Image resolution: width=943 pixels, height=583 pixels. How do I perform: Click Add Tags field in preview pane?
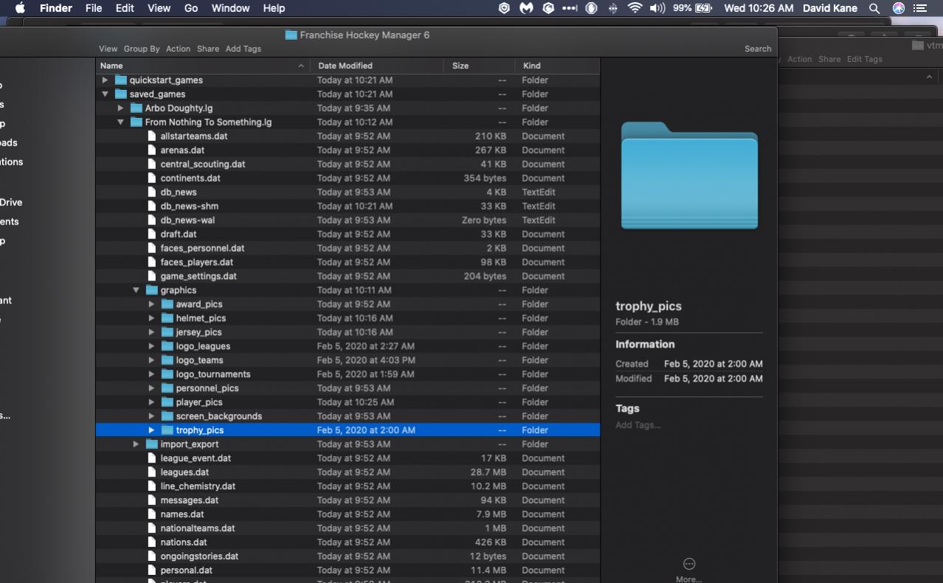(x=638, y=425)
